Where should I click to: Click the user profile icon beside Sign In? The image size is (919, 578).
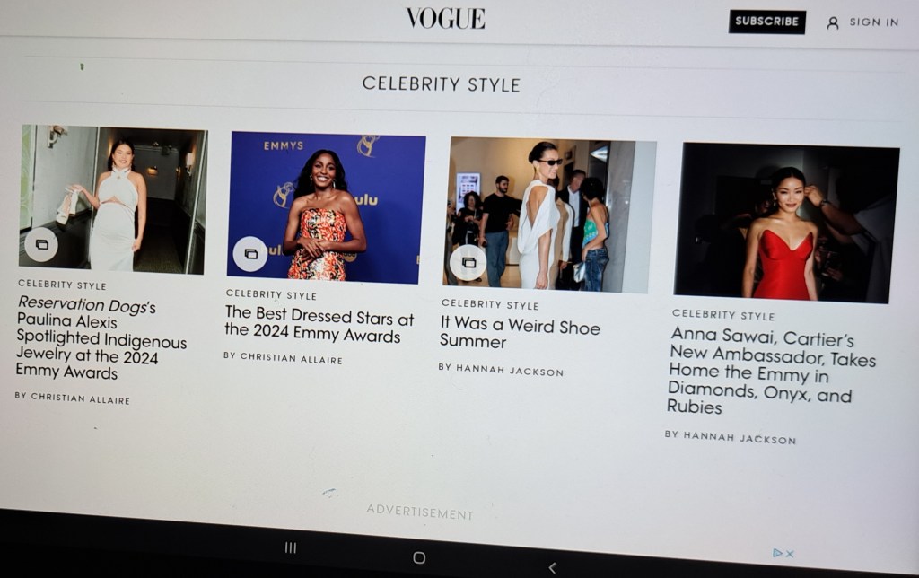(832, 22)
